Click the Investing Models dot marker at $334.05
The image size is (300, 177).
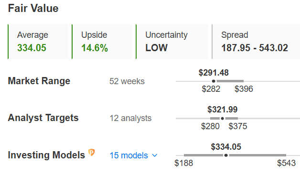[226, 155]
